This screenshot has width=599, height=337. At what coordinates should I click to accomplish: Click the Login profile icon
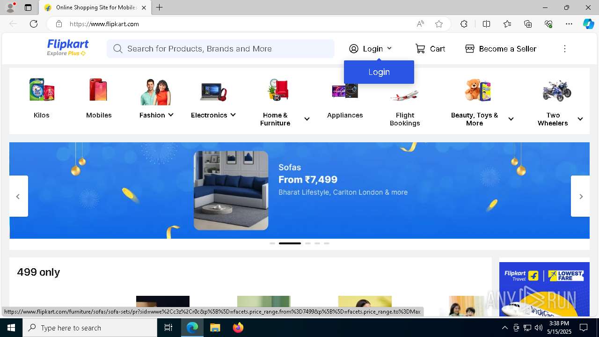[354, 49]
